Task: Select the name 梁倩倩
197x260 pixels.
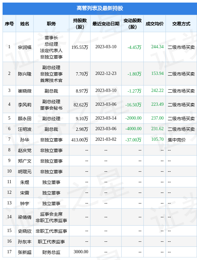Action: tap(25, 217)
